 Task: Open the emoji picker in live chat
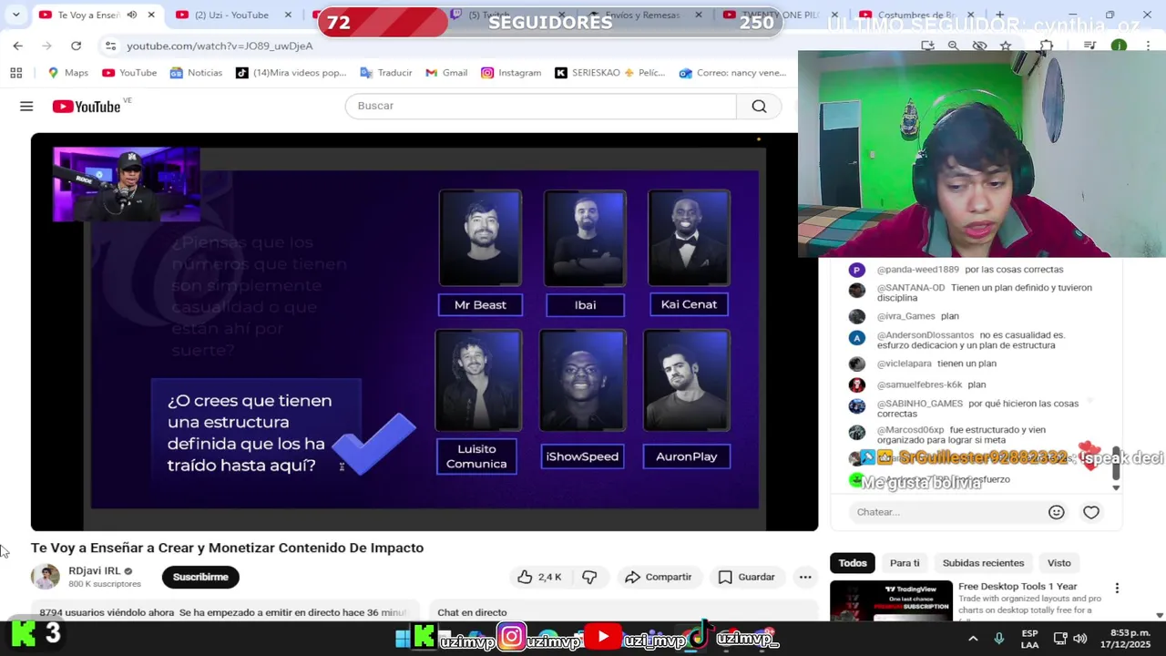pos(1057,512)
